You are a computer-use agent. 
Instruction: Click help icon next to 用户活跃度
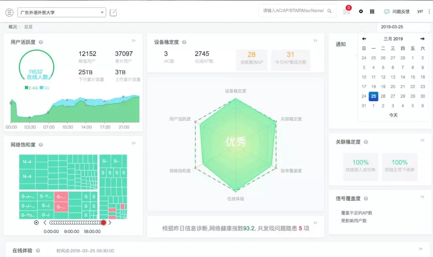(x=41, y=42)
